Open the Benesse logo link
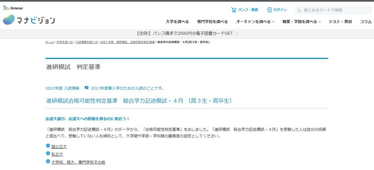The height and width of the screenshot is (170, 374). 13,8
